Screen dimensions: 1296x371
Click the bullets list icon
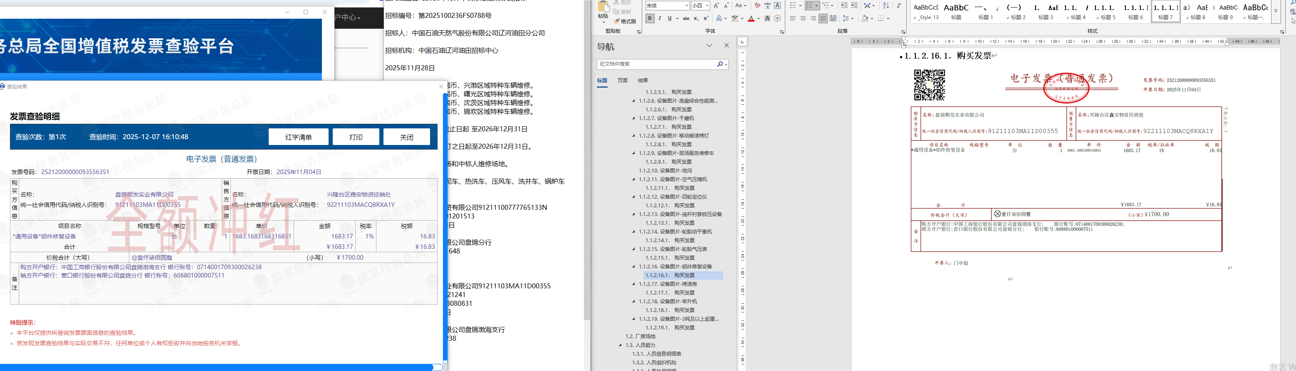click(794, 5)
